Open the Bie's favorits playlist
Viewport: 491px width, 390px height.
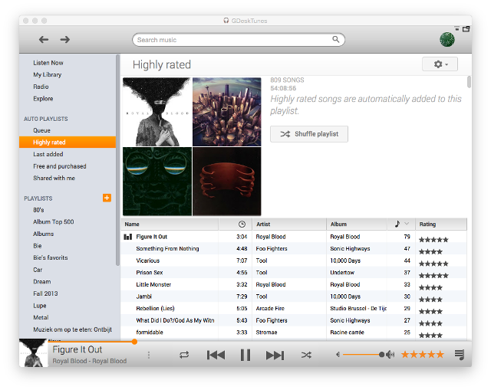click(x=51, y=257)
